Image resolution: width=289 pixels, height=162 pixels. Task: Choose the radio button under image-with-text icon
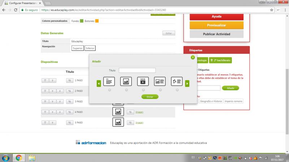[x=160, y=90]
